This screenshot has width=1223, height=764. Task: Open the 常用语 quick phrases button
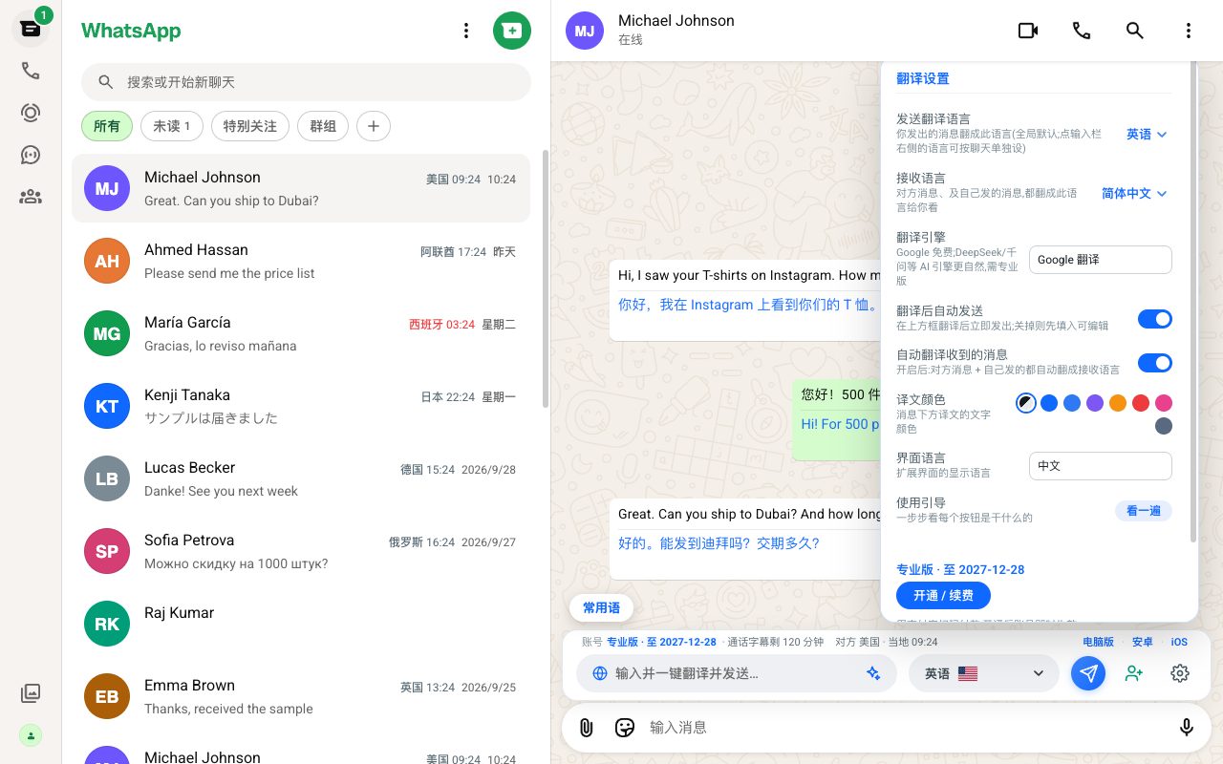pyautogui.click(x=602, y=608)
